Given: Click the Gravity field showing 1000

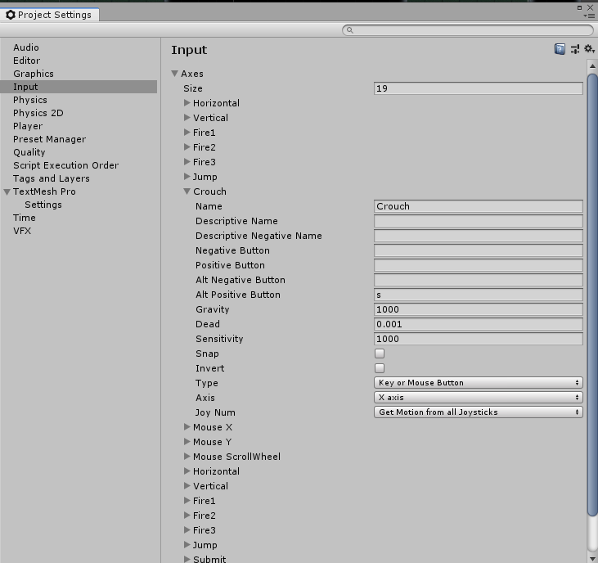Looking at the screenshot, I should (479, 309).
